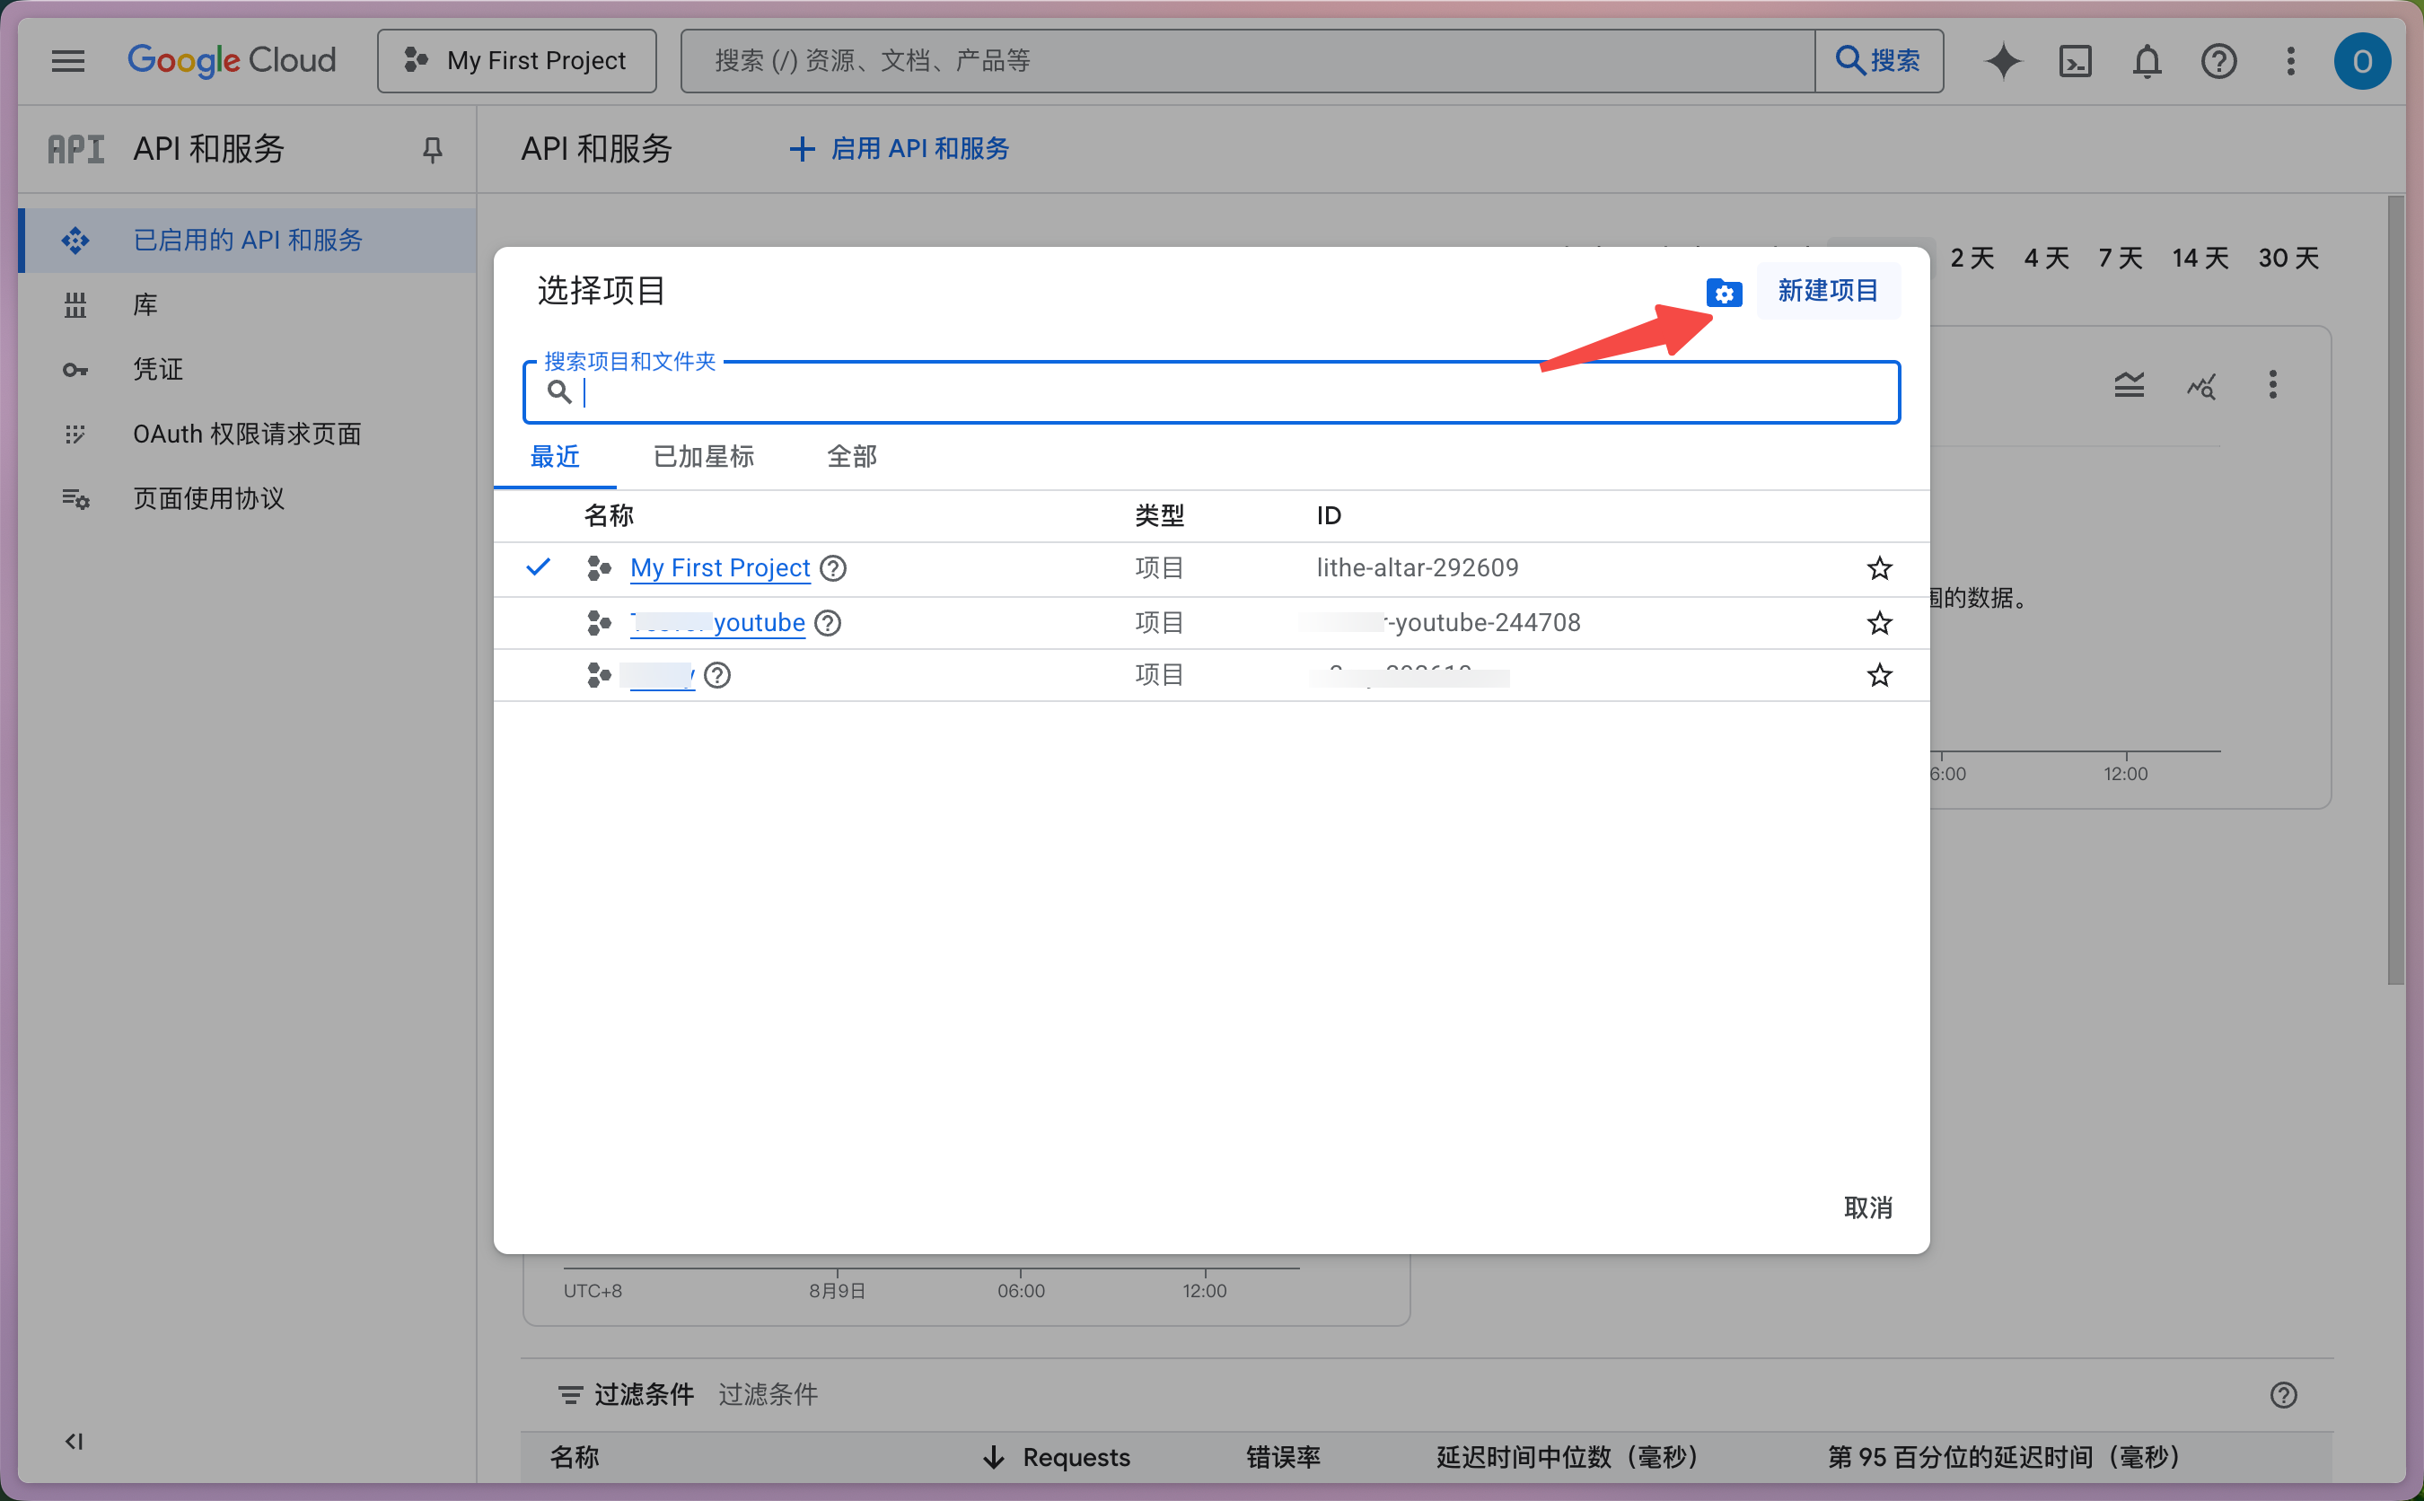The image size is (2424, 1501).
Task: Collapse the left sidebar with arrow
Action: pyautogui.click(x=74, y=1441)
